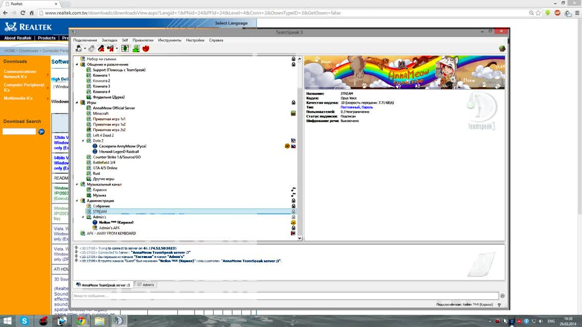Click the disconnect (plug) toolbar icon
The width and height of the screenshot is (582, 327).
92,49
